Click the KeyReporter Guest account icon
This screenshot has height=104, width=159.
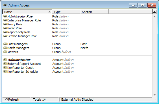click(5, 67)
